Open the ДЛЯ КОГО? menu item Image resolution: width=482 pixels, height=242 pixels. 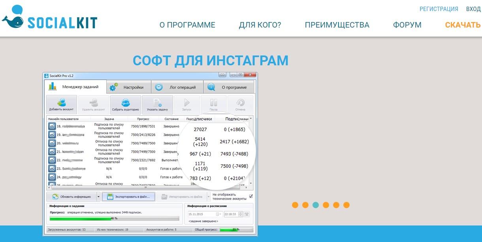coord(260,25)
